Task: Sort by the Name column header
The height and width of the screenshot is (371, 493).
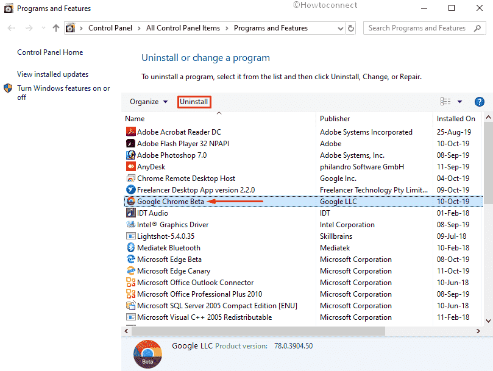Action: click(x=219, y=119)
